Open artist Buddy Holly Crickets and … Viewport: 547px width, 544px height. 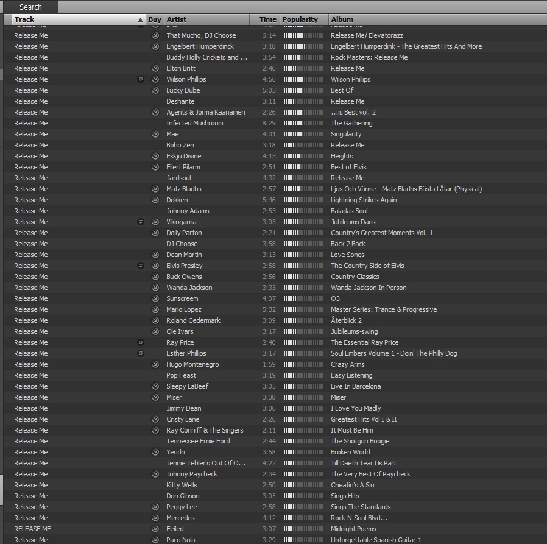coord(207,57)
